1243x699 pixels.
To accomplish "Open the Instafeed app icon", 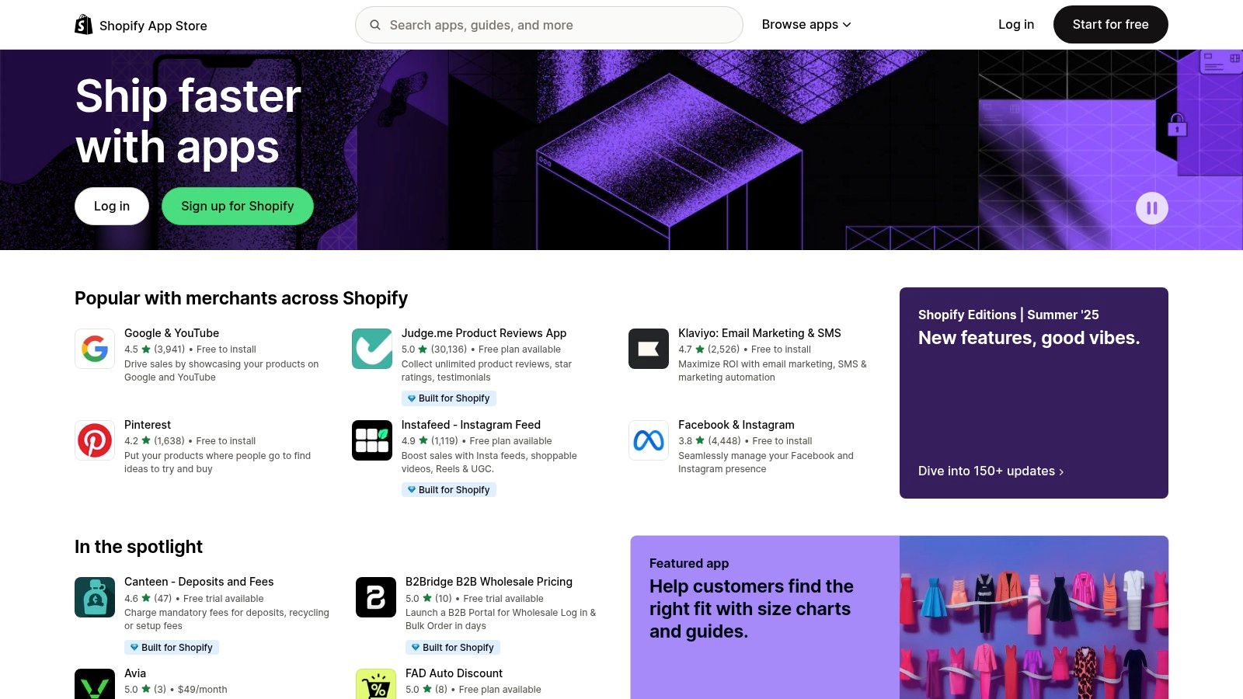I will (x=371, y=440).
